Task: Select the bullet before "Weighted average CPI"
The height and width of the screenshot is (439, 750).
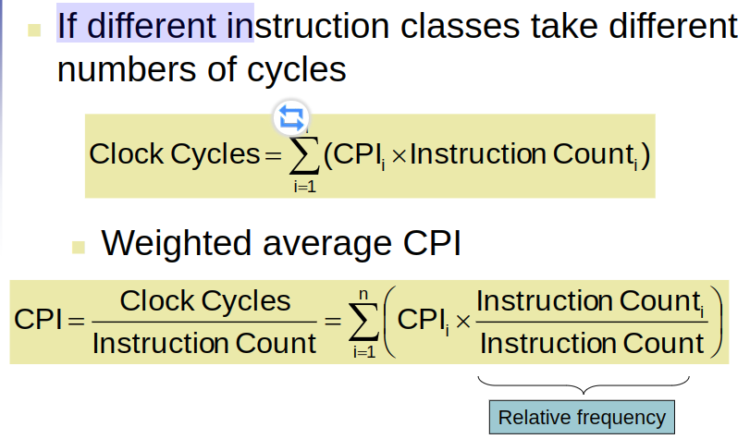Action: 79,247
